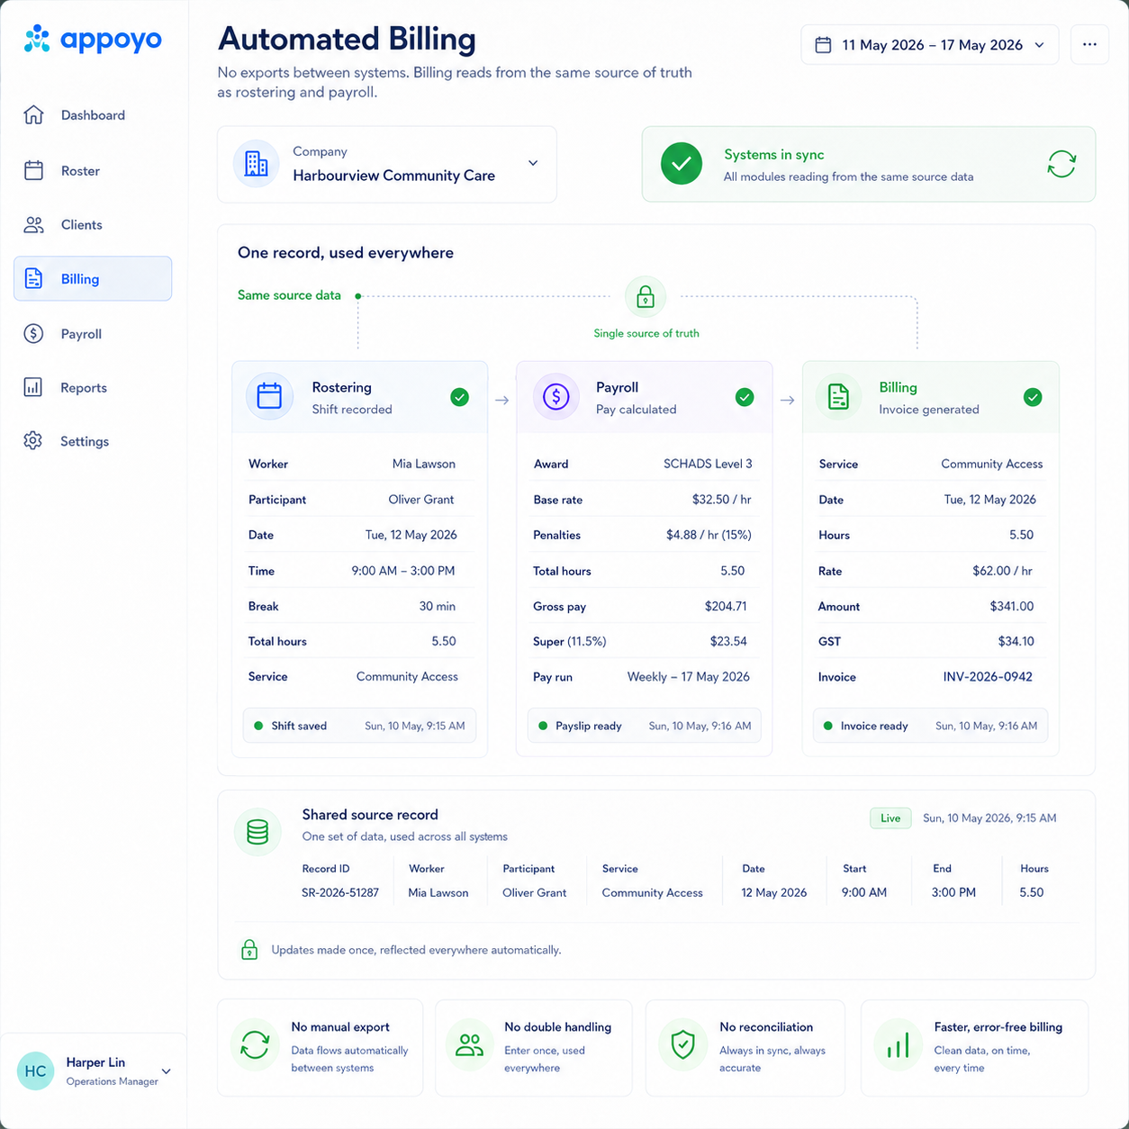The height and width of the screenshot is (1129, 1129).
Task: Click invoice number INV-2026-0942
Action: click(988, 677)
